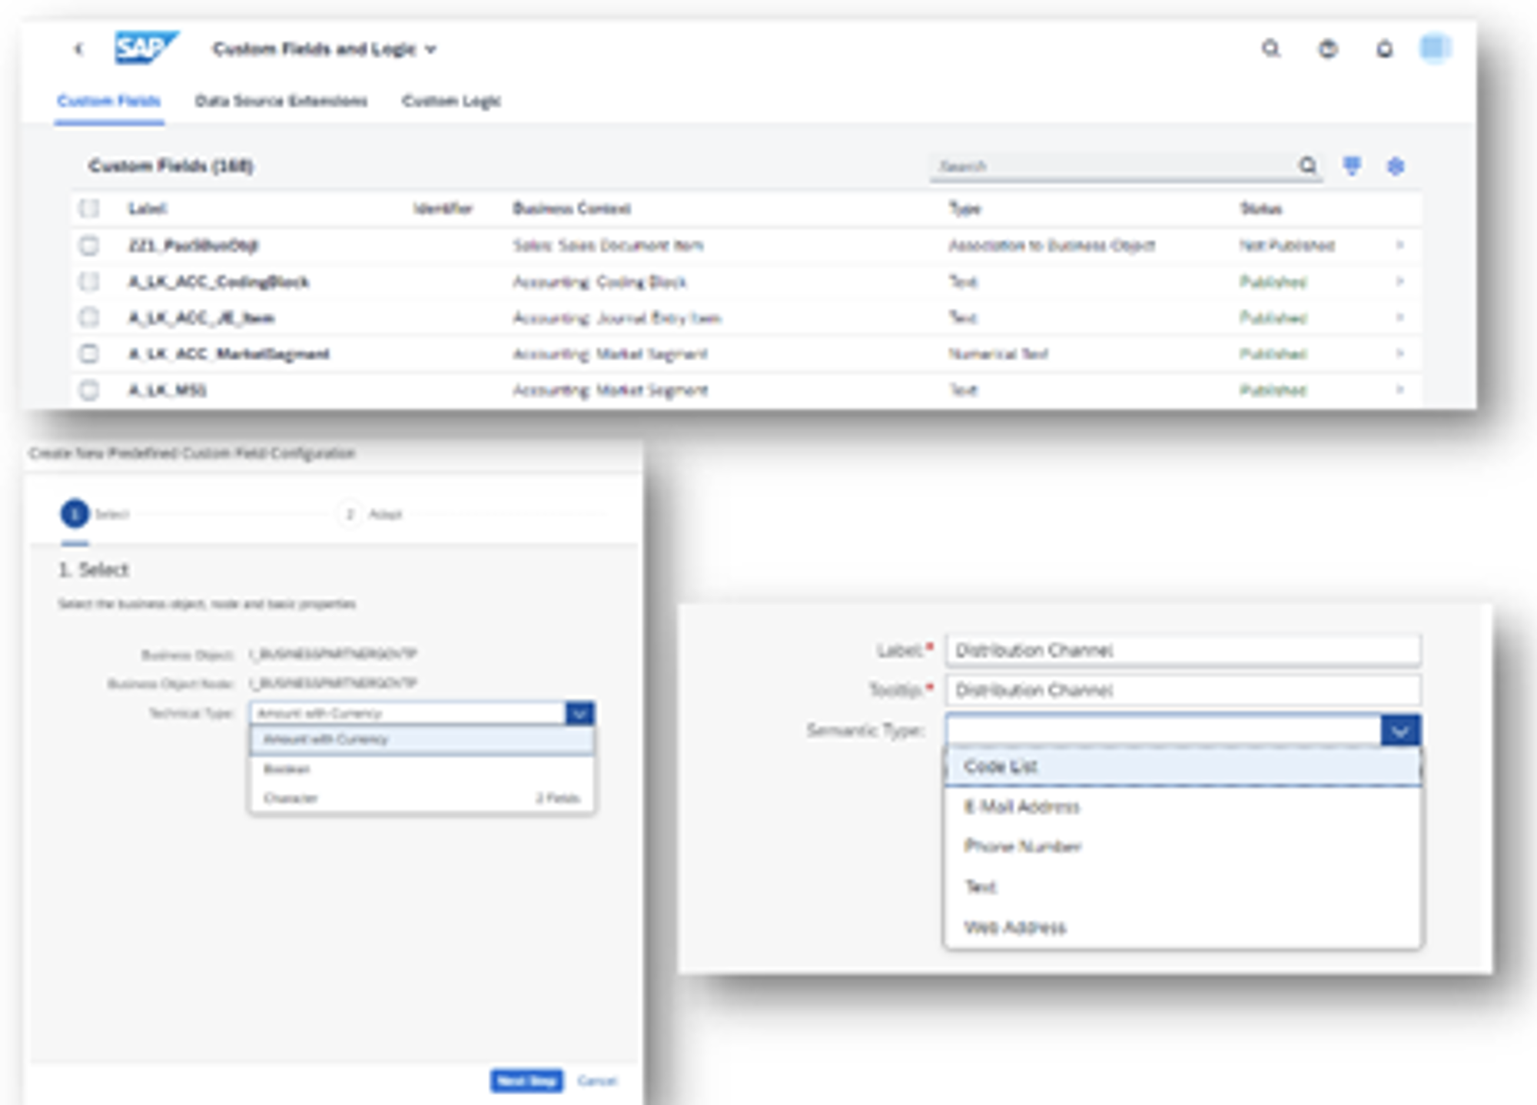Screen dimensions: 1537x1105
Task: Switch to the Custom Fields tab
Action: [x=109, y=101]
